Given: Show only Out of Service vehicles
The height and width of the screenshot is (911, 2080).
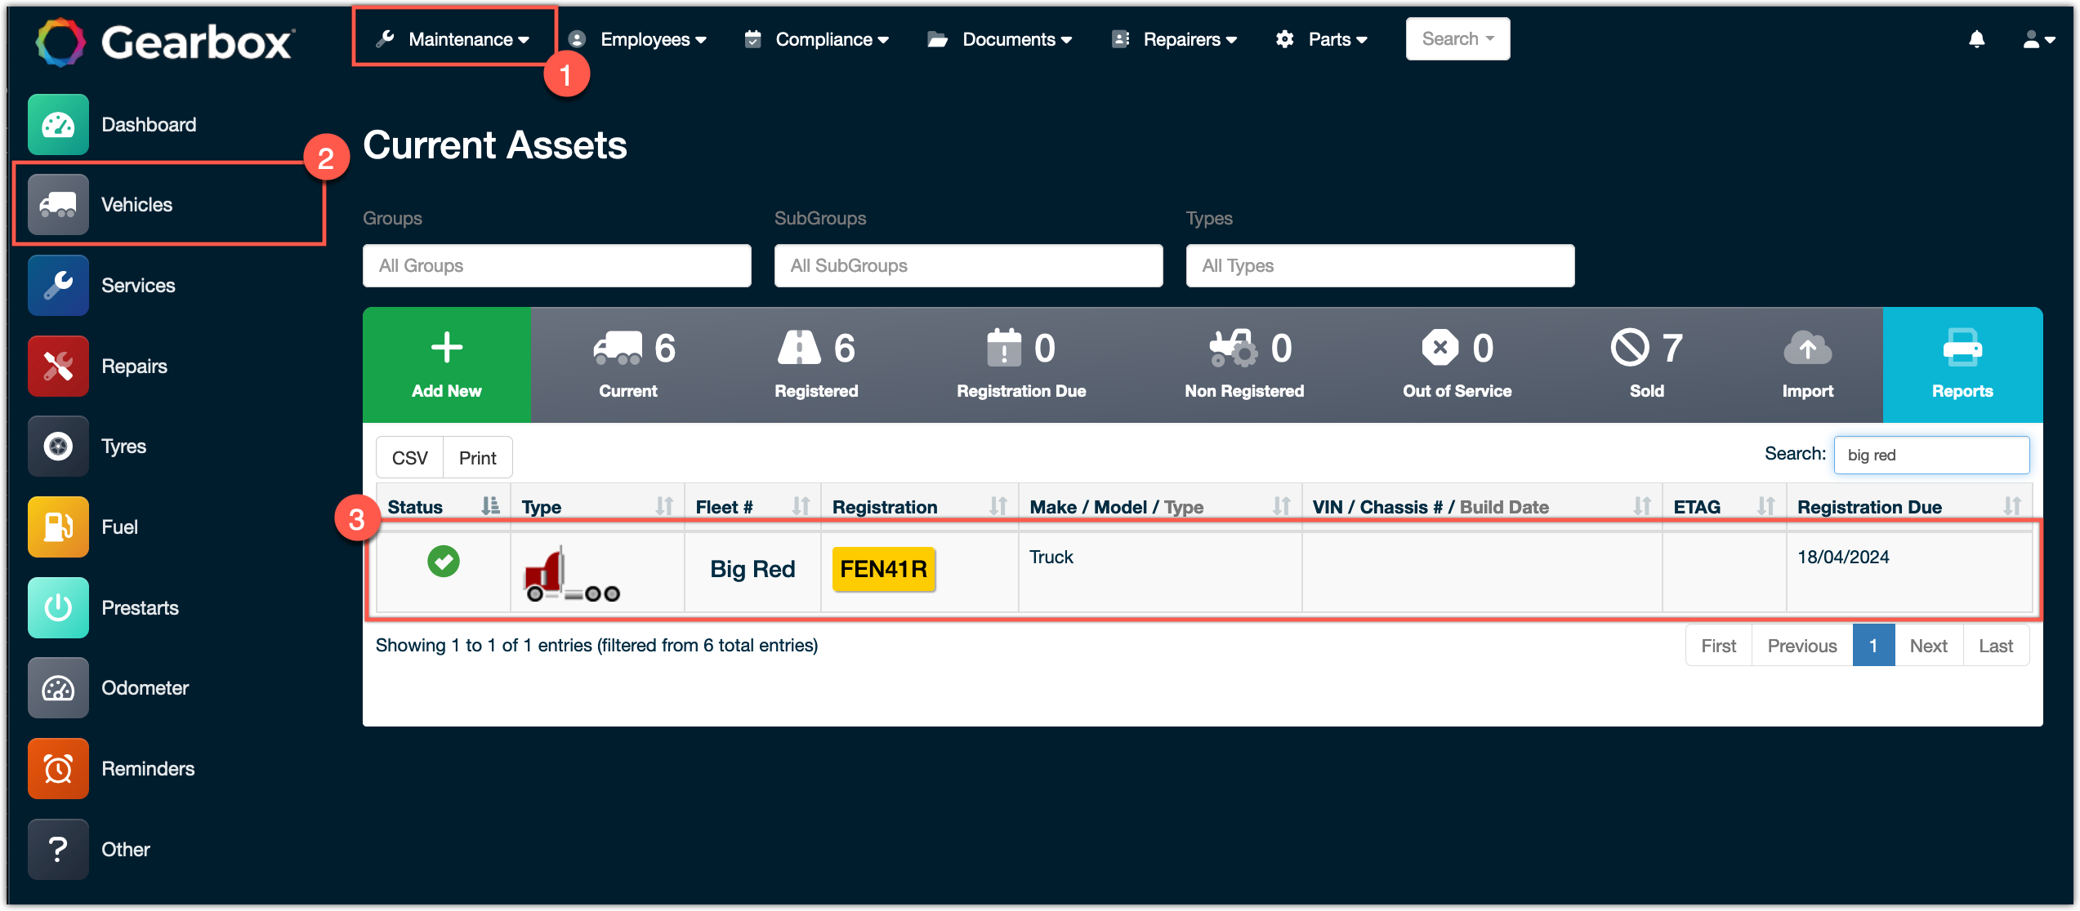Looking at the screenshot, I should 1457,365.
